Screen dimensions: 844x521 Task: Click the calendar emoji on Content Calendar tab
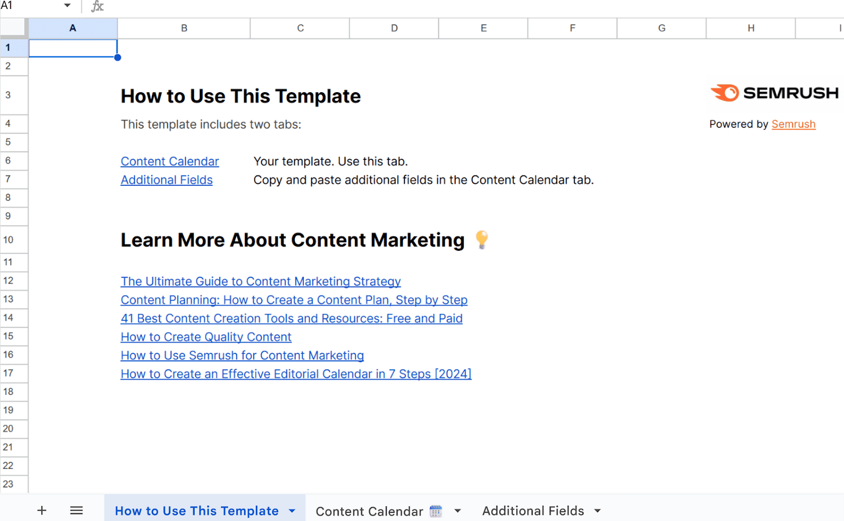click(x=436, y=510)
